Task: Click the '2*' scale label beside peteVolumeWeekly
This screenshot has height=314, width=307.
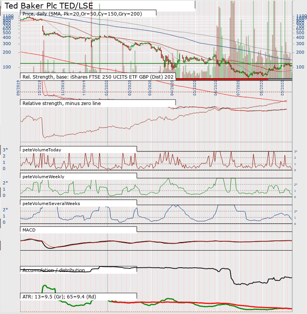Action: point(5,182)
